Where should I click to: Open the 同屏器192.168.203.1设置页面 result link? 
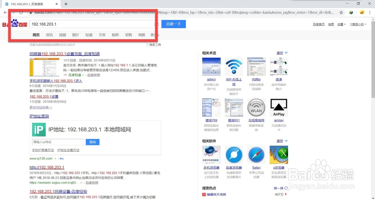[64, 54]
